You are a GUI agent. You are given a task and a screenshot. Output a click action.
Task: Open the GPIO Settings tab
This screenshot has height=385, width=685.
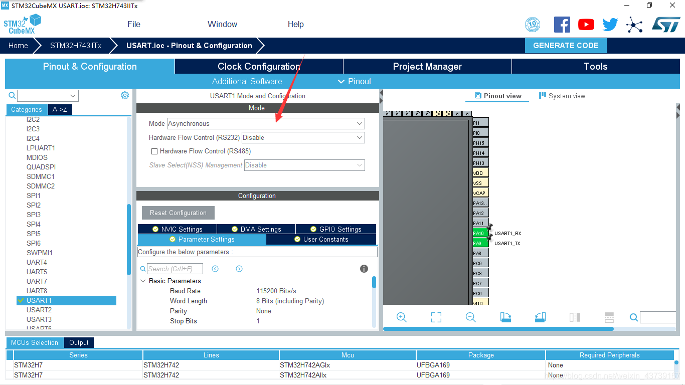[335, 229]
